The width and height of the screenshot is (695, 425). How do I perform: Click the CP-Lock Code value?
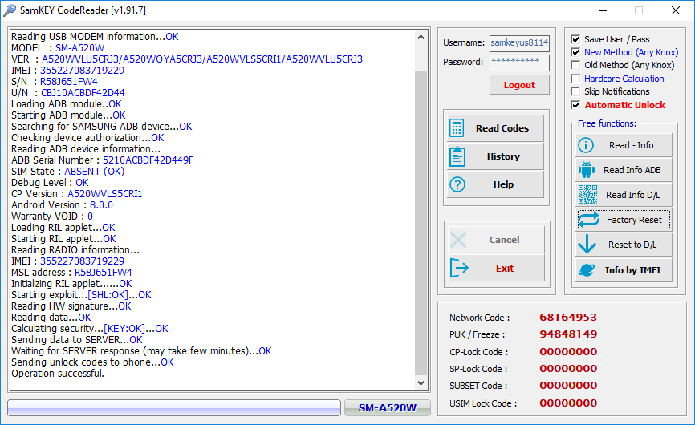(x=568, y=352)
